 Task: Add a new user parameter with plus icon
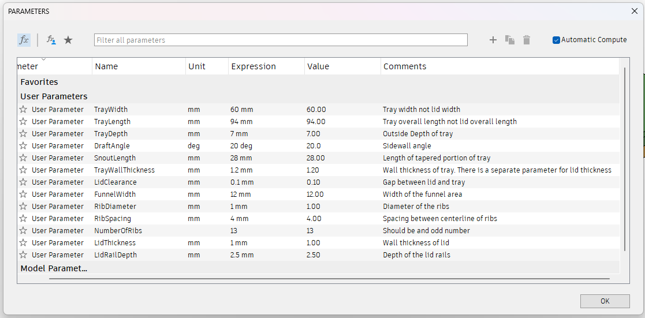[x=493, y=40]
